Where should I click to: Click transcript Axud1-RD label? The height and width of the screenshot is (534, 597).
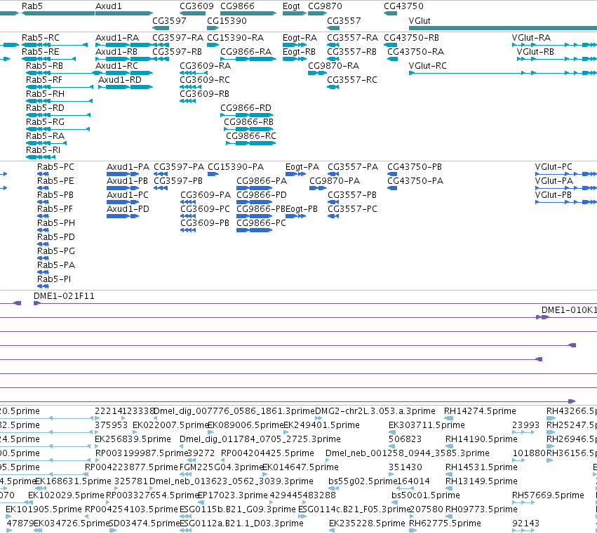120,80
